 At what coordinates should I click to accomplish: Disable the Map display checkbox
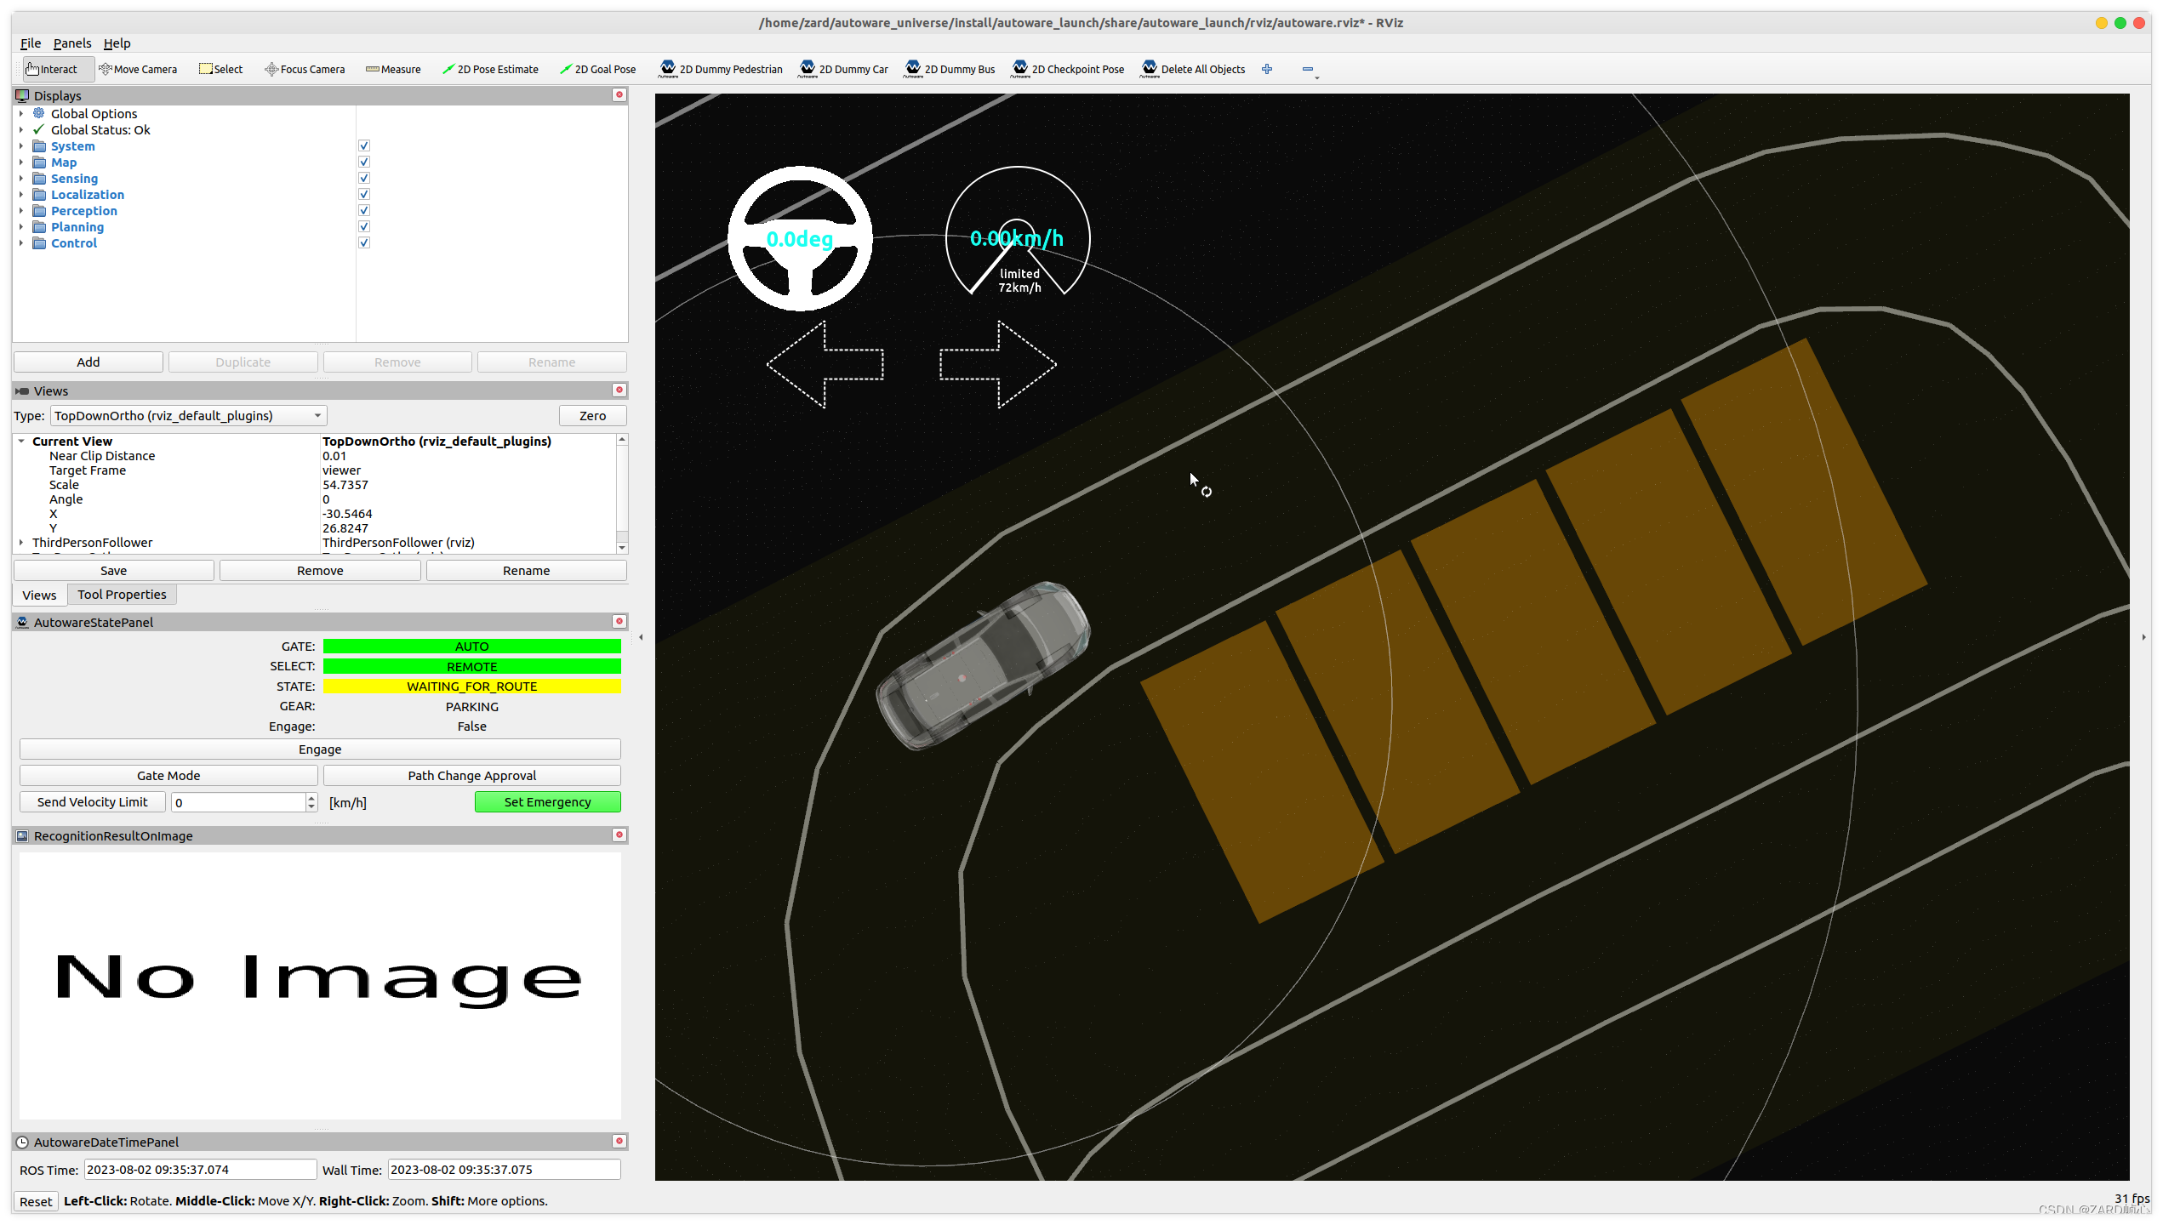point(364,162)
